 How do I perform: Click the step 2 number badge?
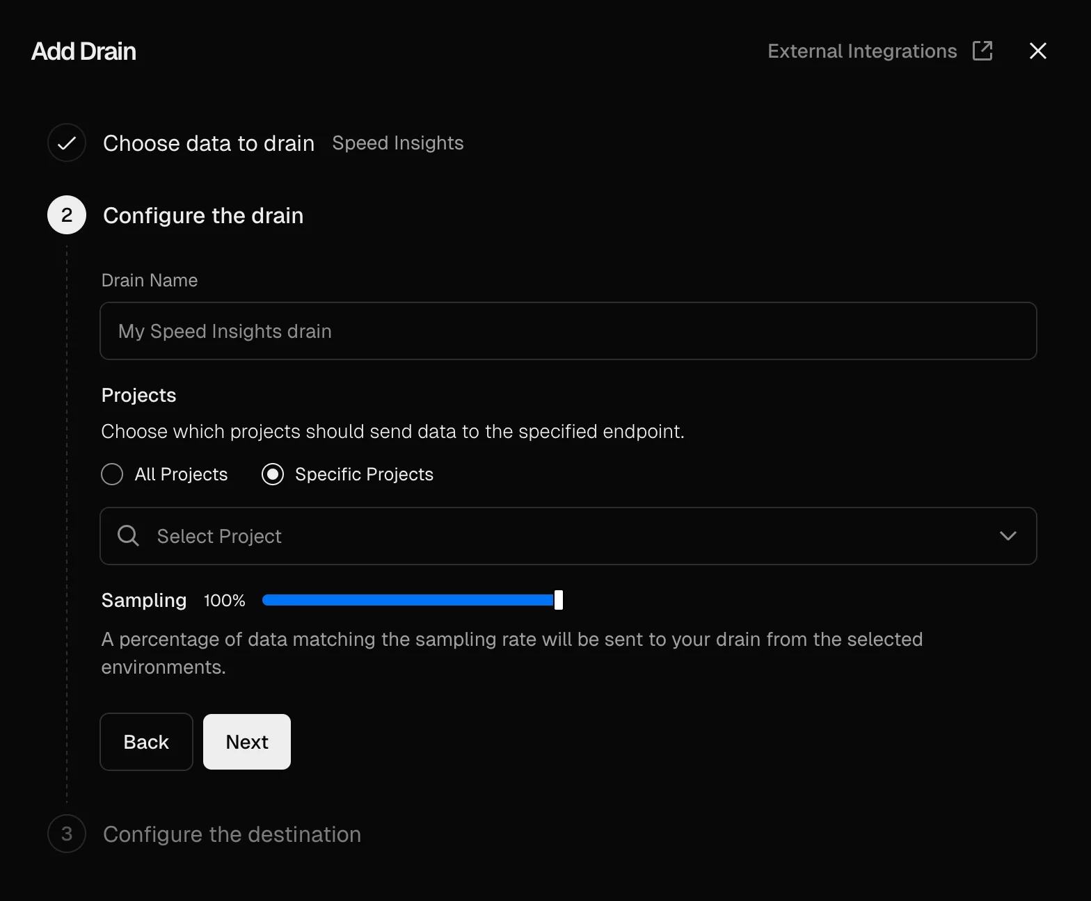67,216
